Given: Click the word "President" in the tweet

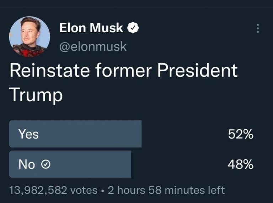Looking at the screenshot, I should click(x=197, y=71).
